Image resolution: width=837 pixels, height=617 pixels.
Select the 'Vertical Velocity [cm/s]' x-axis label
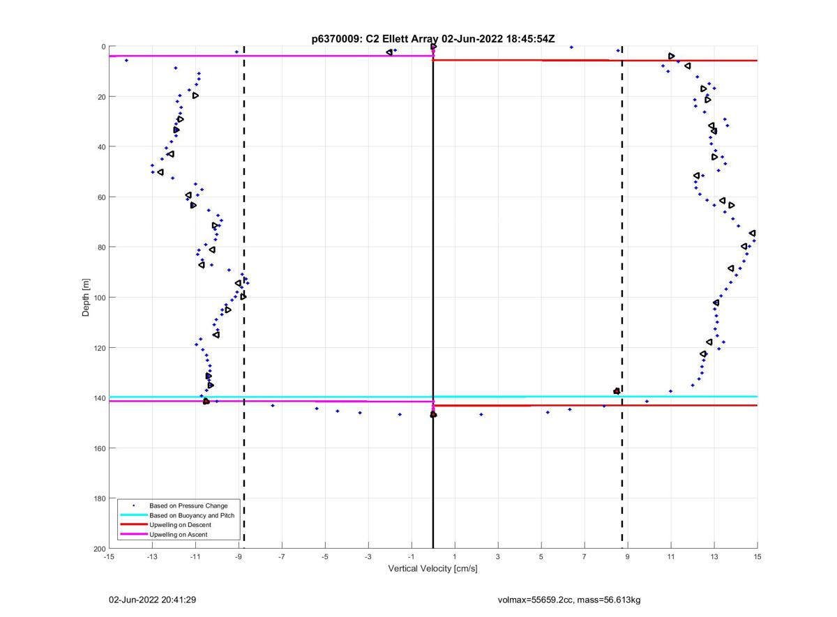[432, 569]
